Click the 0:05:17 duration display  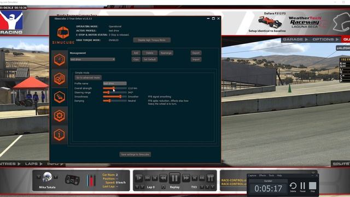(269, 188)
